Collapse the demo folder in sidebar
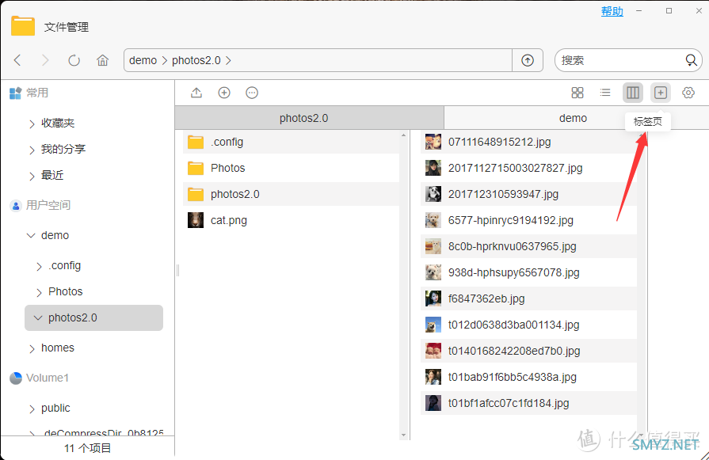This screenshot has height=460, width=709. pyautogui.click(x=31, y=235)
